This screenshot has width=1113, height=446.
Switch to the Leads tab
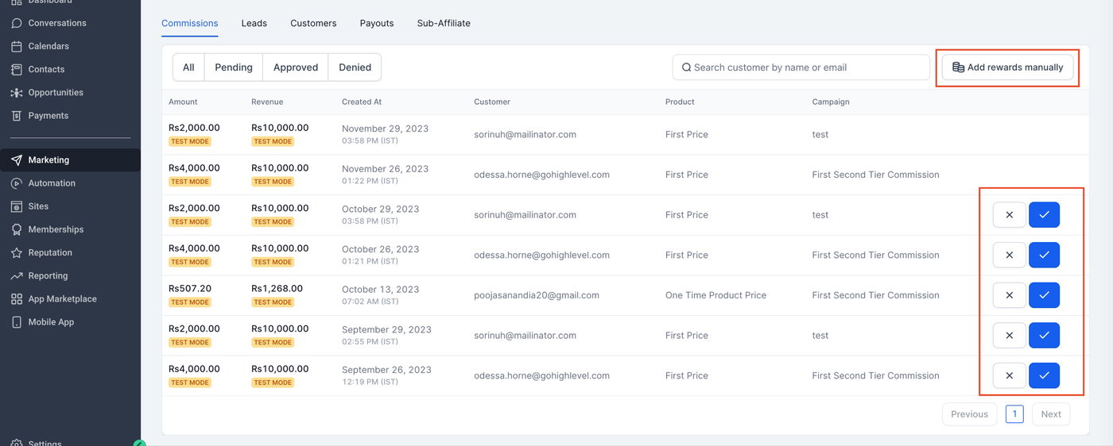pos(254,23)
